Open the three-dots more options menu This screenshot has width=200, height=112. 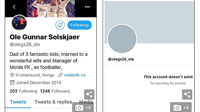(87, 7)
